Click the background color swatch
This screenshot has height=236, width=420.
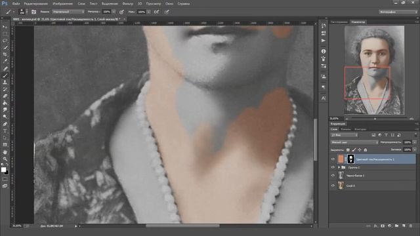click(x=7, y=172)
